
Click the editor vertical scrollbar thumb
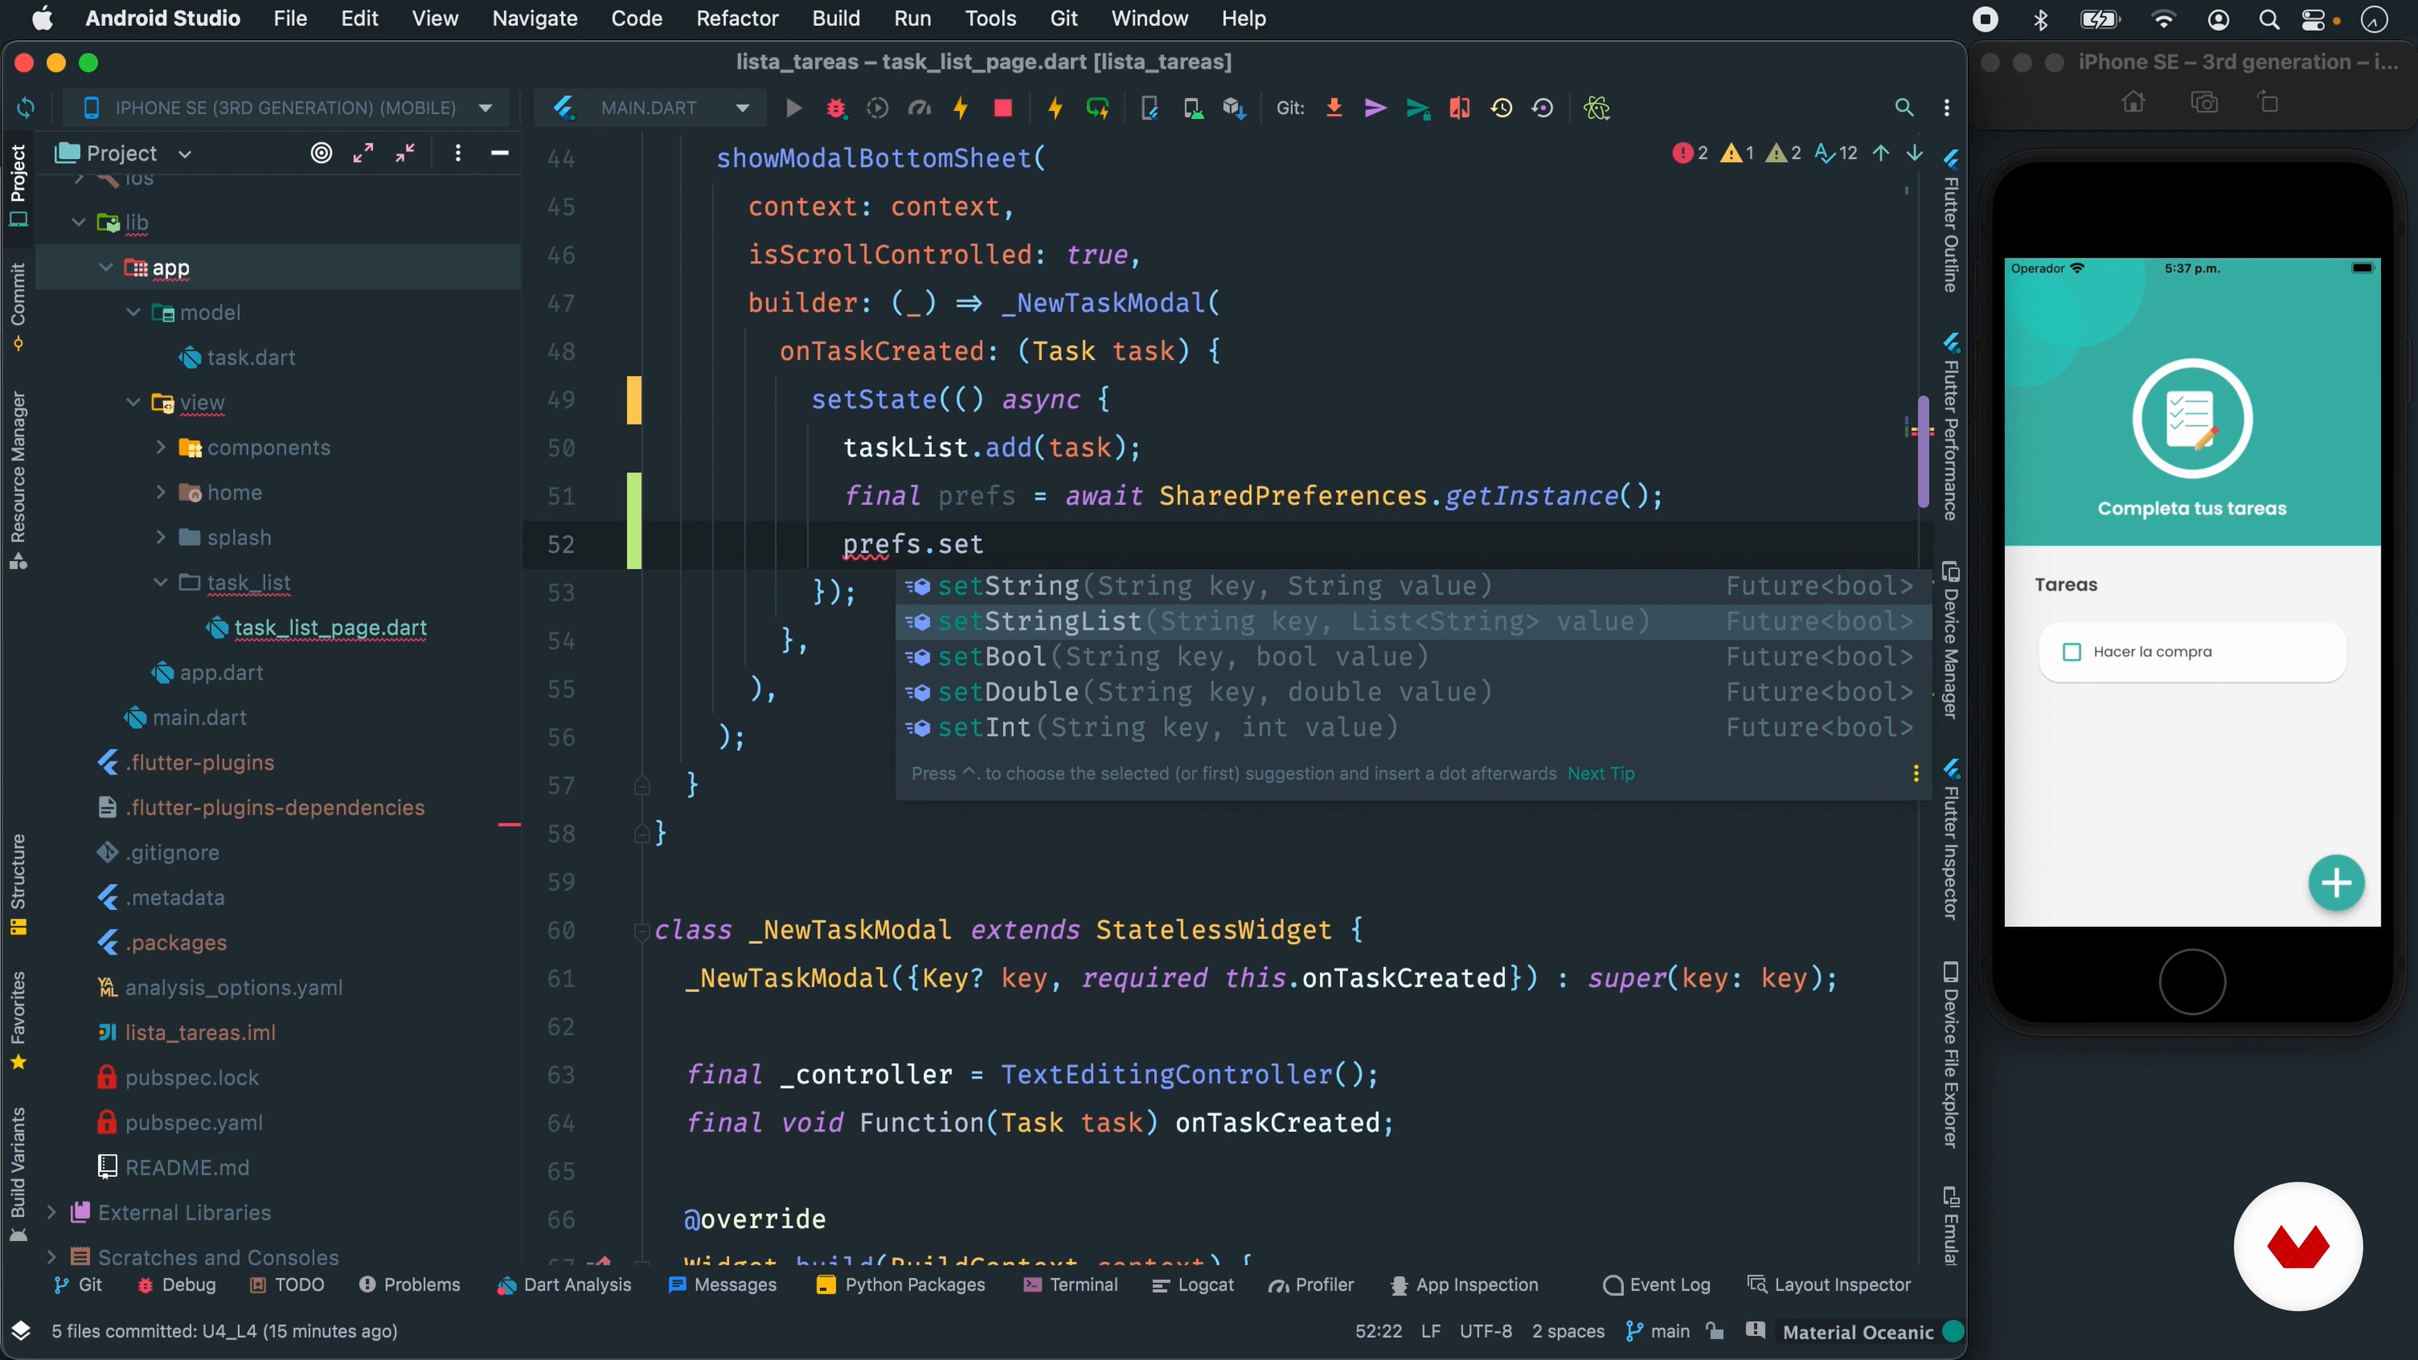coord(1922,453)
